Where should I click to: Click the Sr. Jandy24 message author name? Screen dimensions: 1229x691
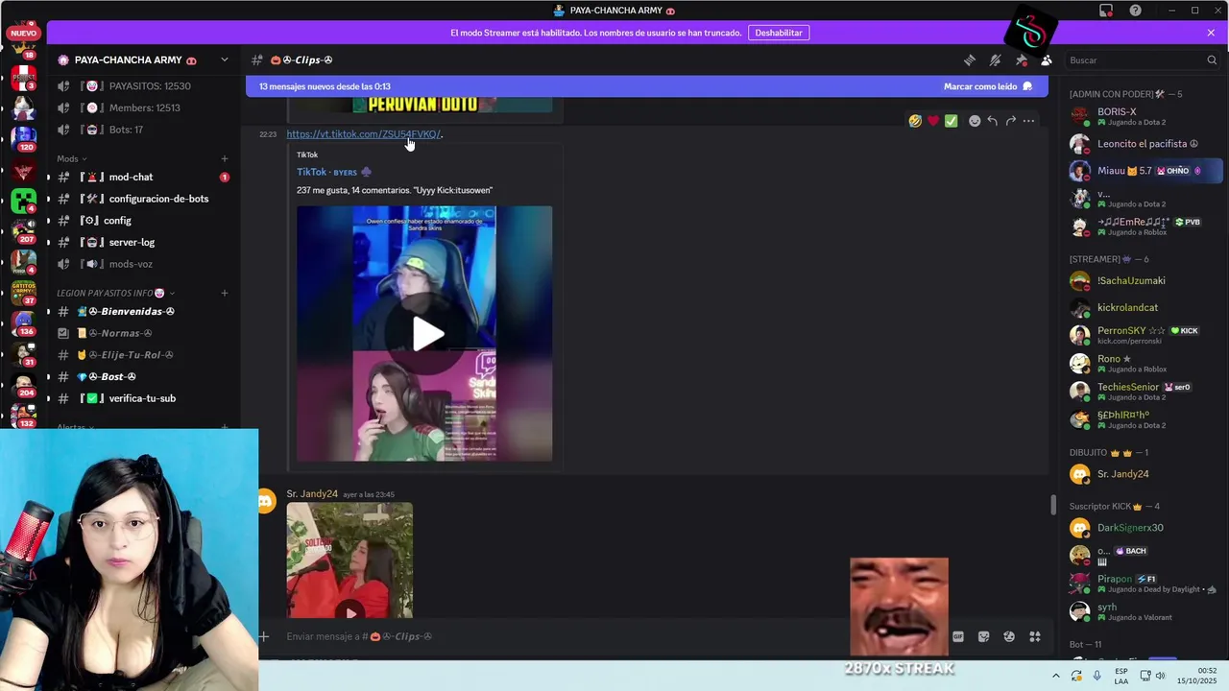point(312,493)
